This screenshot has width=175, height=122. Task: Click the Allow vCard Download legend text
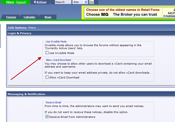pos(58,60)
